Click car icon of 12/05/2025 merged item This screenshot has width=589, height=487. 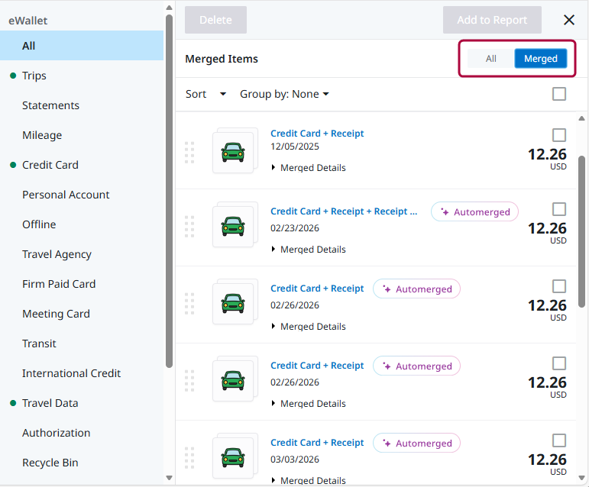tap(233, 152)
